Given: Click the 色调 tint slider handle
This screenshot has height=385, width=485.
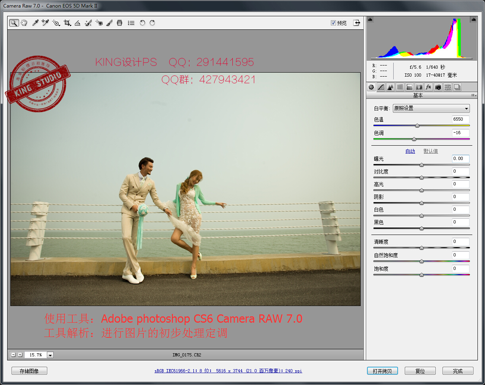Looking at the screenshot, I should pyautogui.click(x=414, y=139).
